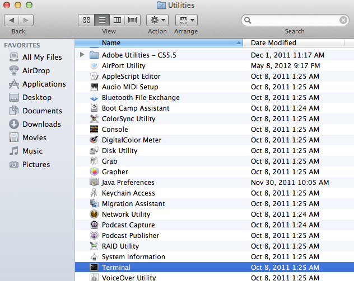Screen dimensions: 354x281
Task: Click the Grapher app icon
Action: tap(94, 172)
